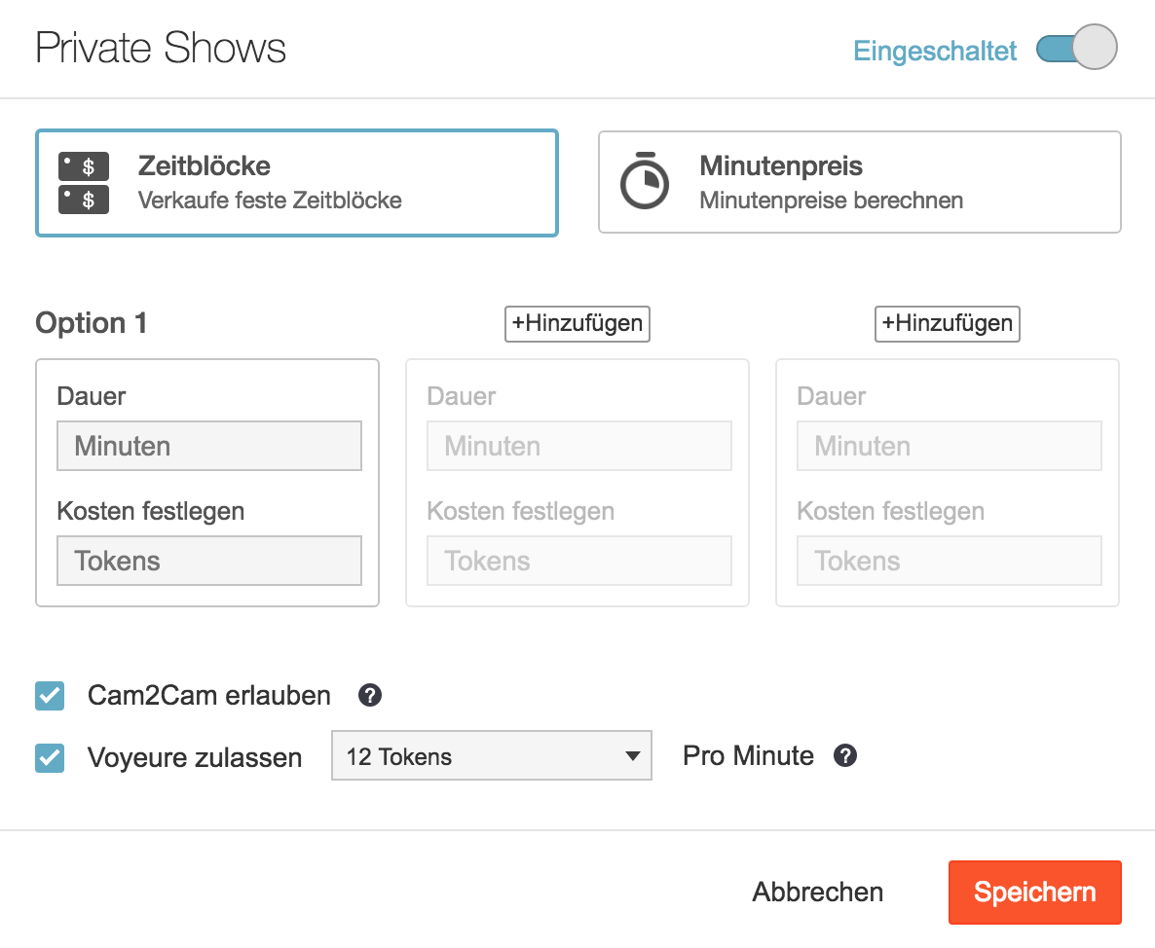Click the middle option's Minuten field
Viewport: 1155px width, 948px height.
point(579,447)
